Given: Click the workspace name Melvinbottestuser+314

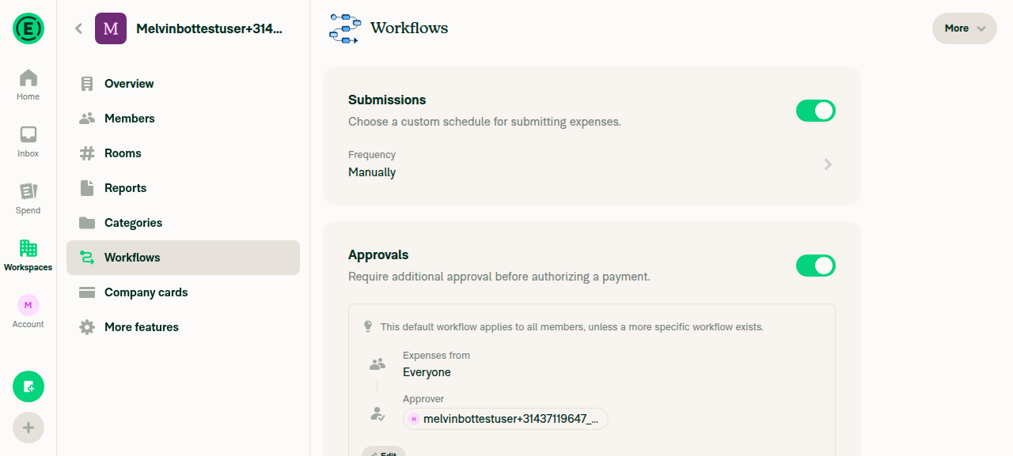Looking at the screenshot, I should (209, 28).
